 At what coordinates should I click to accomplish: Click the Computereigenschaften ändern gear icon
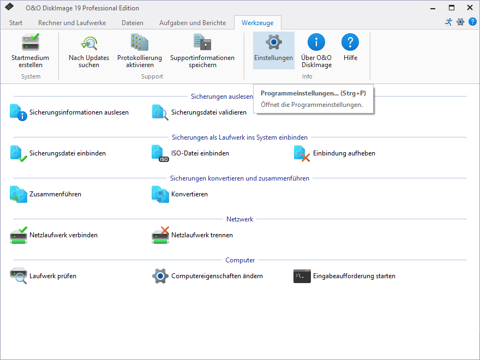(x=160, y=276)
